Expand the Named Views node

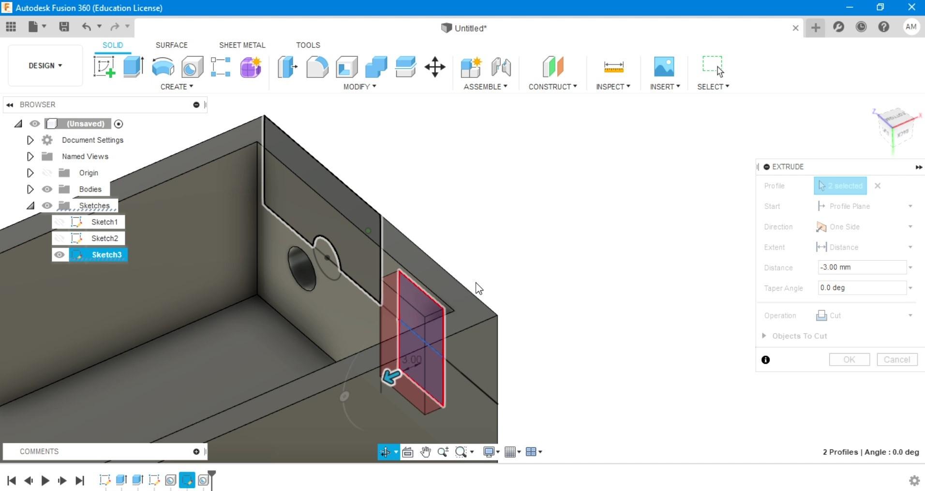click(x=30, y=157)
